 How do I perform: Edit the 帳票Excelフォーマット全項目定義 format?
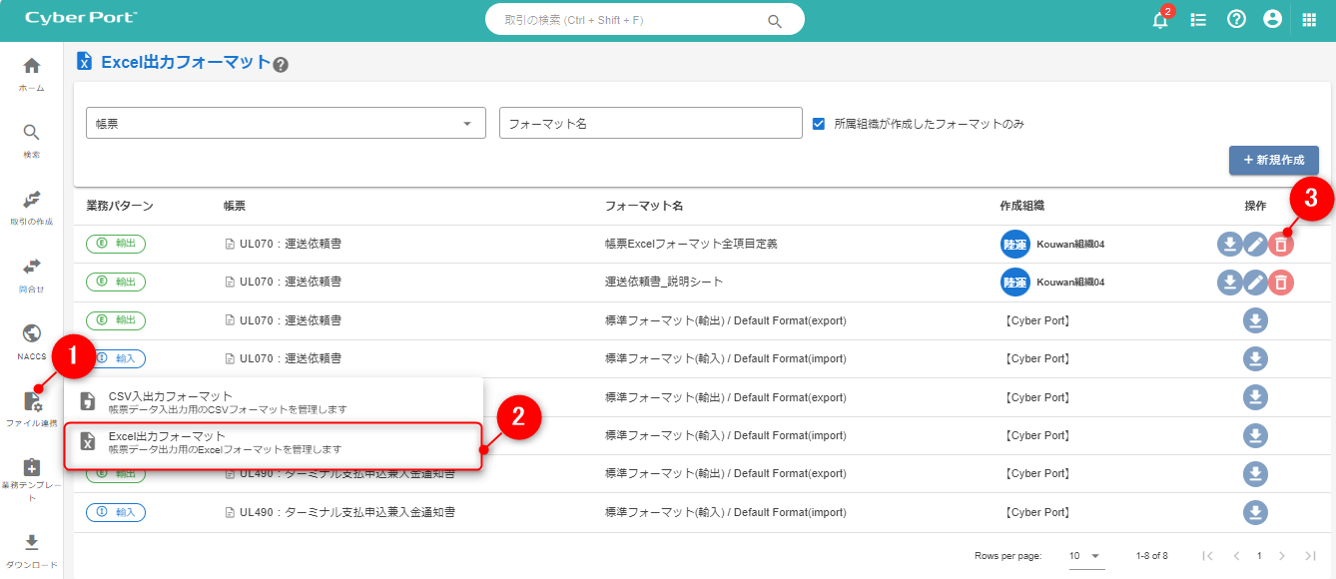[x=1255, y=244]
